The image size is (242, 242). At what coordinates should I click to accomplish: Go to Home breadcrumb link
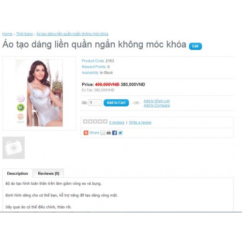click(7, 34)
